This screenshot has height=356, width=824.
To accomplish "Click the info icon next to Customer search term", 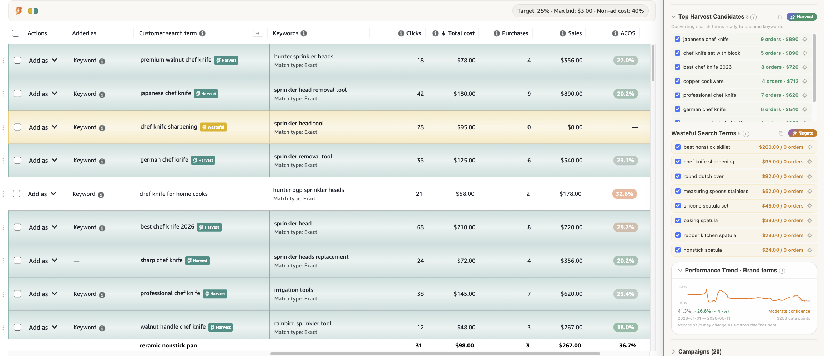I will click(202, 33).
